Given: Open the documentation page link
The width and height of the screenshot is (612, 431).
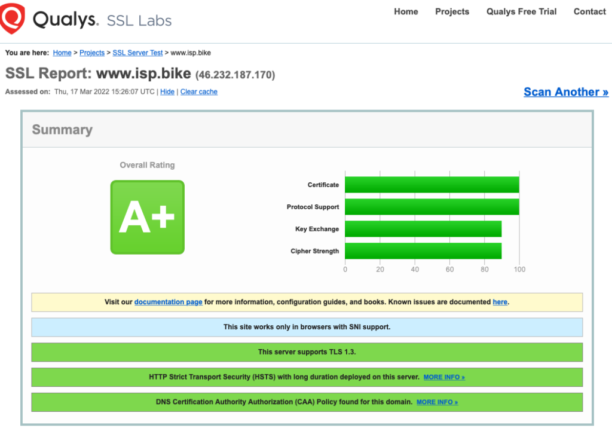Looking at the screenshot, I should point(168,302).
